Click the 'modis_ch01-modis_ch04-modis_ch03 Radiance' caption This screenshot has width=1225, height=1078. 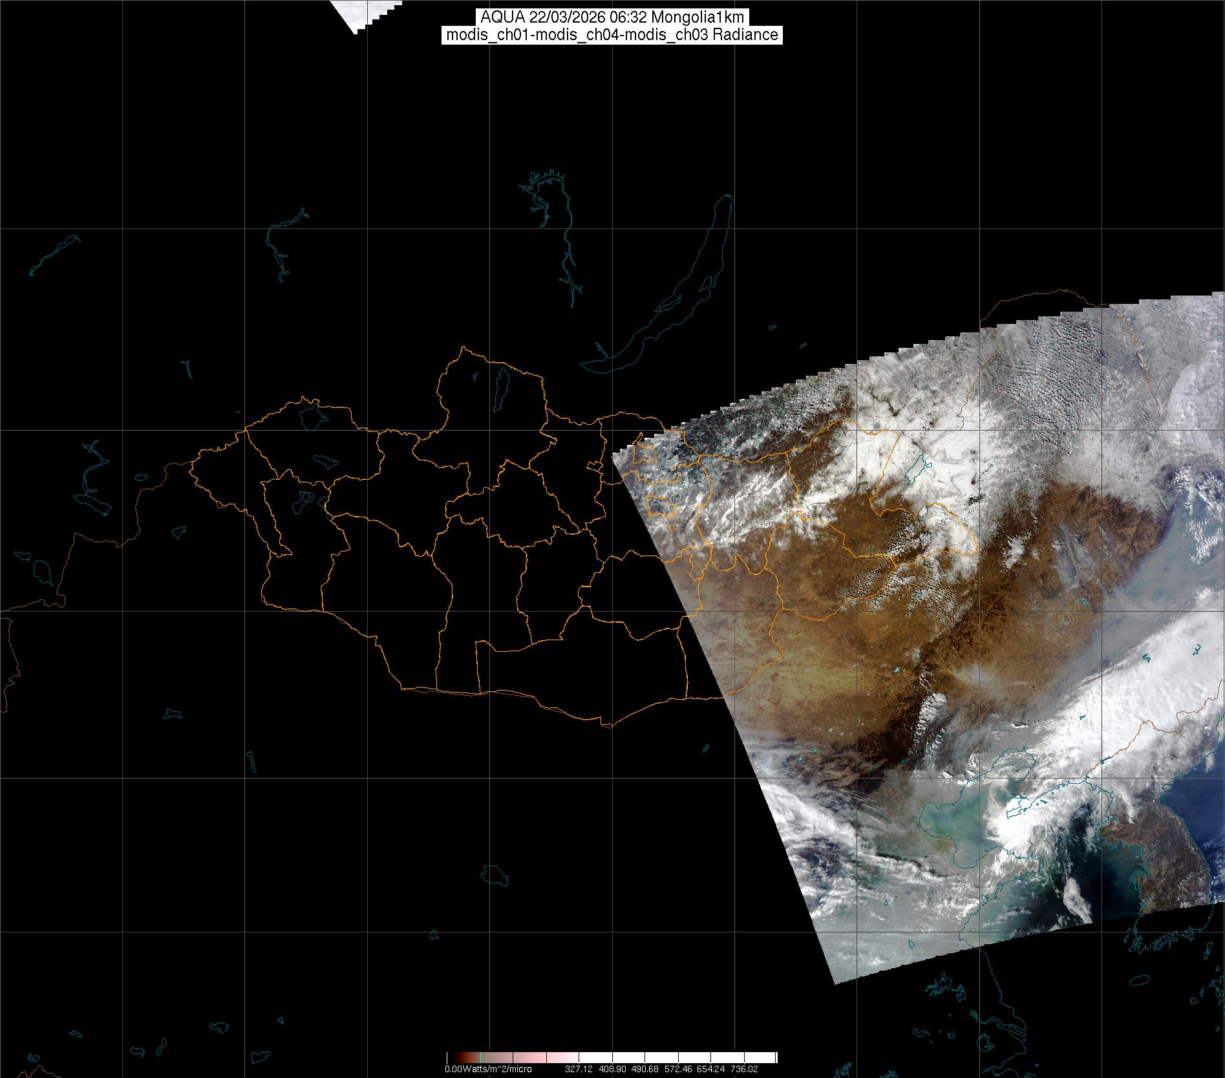(612, 35)
